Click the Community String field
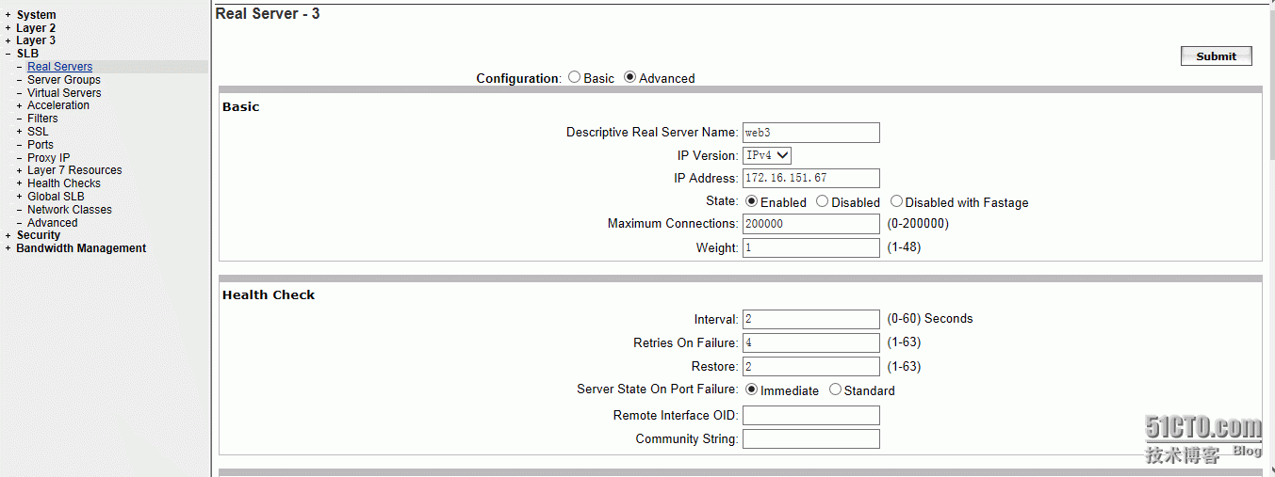1275x477 pixels. [811, 438]
